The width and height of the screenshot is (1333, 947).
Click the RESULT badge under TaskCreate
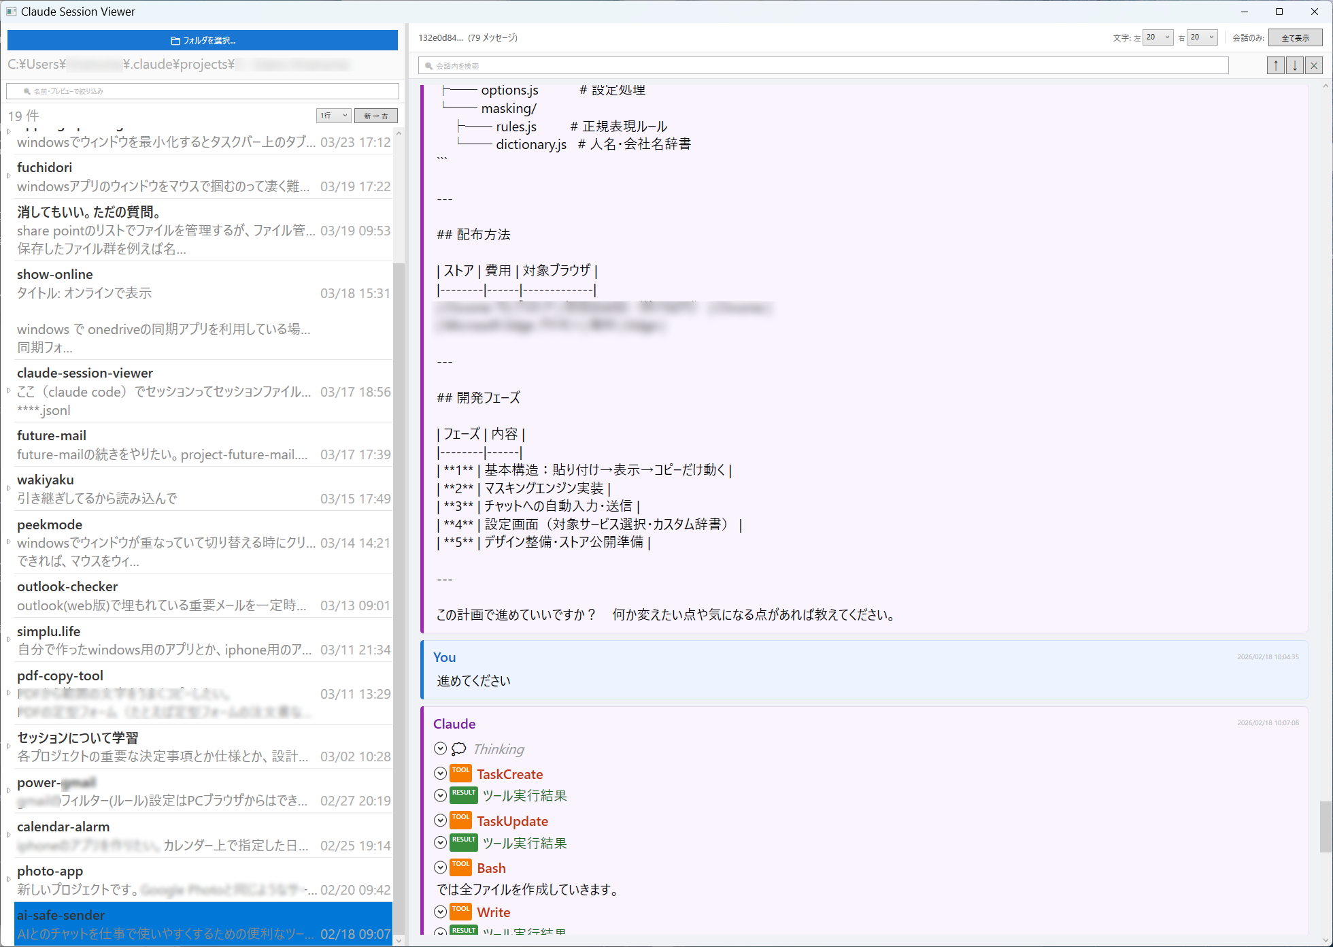click(x=464, y=795)
